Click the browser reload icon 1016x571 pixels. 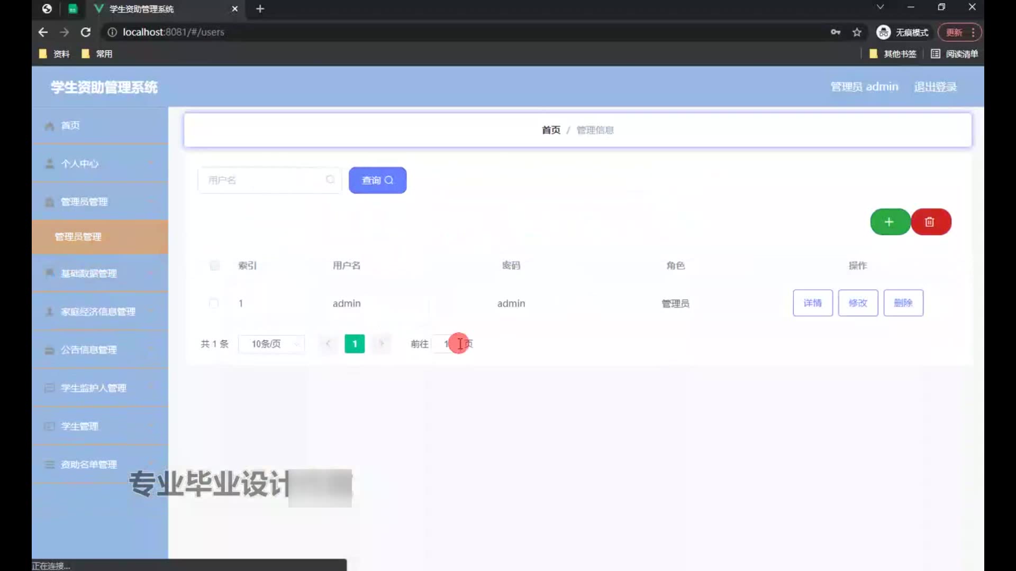pos(86,32)
